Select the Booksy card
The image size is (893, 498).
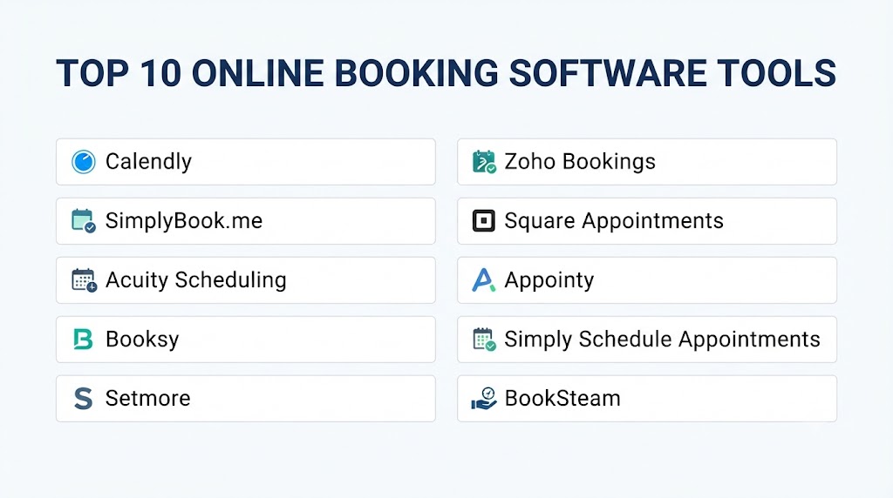(245, 340)
